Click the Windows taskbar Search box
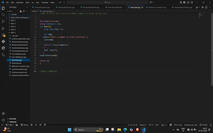Screen dimensions: 213x133 tap(88, 130)
